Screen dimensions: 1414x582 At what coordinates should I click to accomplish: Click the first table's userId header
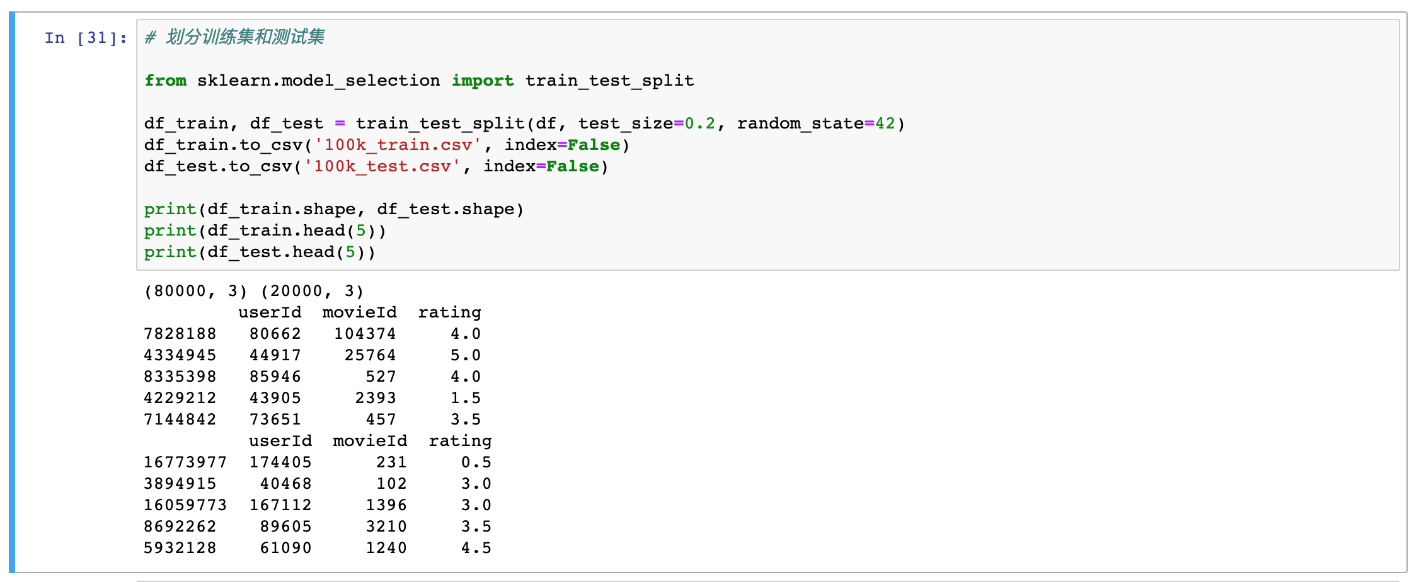click(x=270, y=312)
